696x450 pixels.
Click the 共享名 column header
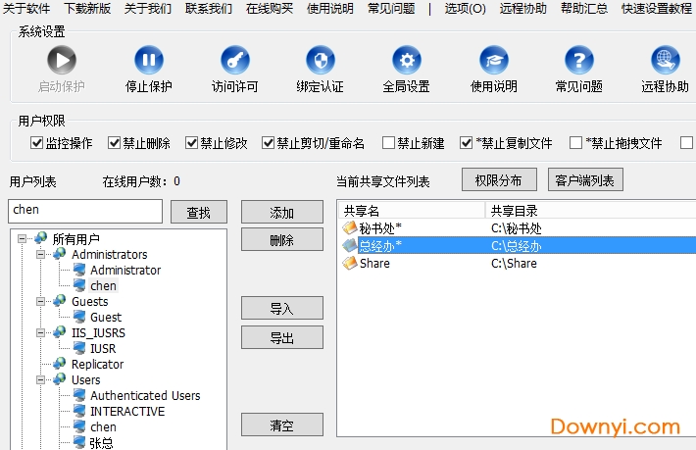(x=412, y=211)
